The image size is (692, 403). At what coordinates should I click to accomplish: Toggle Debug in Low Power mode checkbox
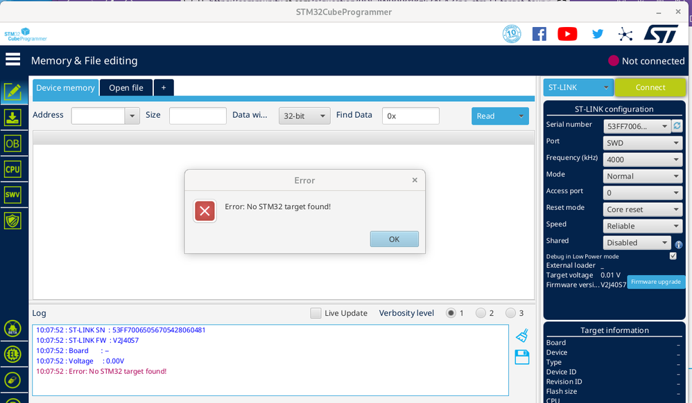coord(673,256)
